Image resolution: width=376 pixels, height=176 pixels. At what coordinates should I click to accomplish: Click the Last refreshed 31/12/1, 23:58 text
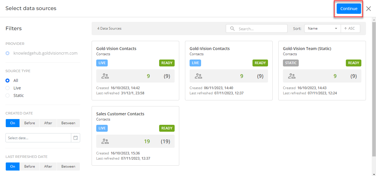[120, 93]
